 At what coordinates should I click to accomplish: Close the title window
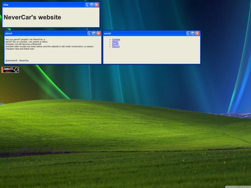point(97,5)
